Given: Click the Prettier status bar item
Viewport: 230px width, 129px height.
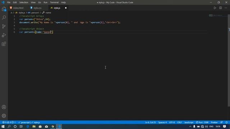Looking at the screenshot, I should pyautogui.click(x=214, y=123).
